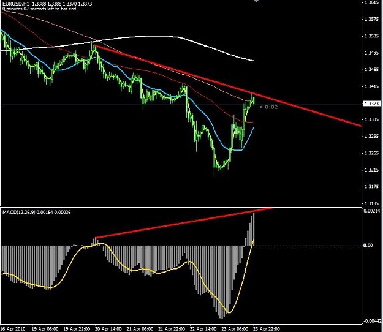Click the 1.3455 price axis label
Viewport: 383px width, 332px height.
[x=371, y=69]
